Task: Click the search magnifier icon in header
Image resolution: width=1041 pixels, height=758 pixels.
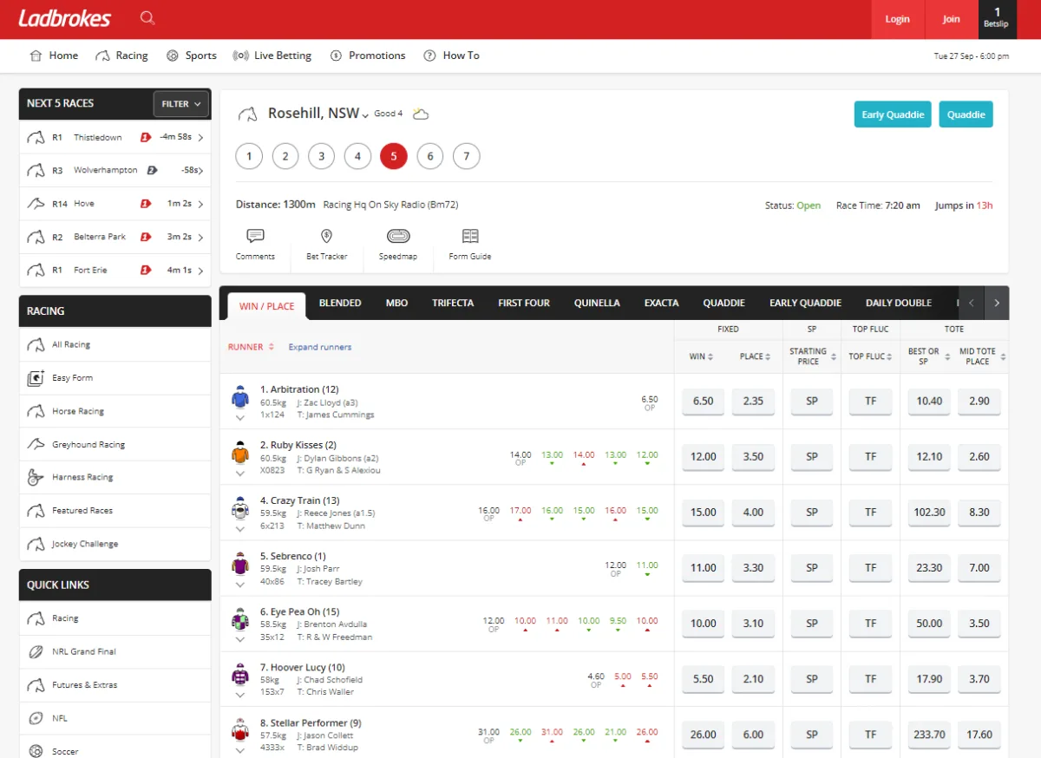Action: point(147,18)
